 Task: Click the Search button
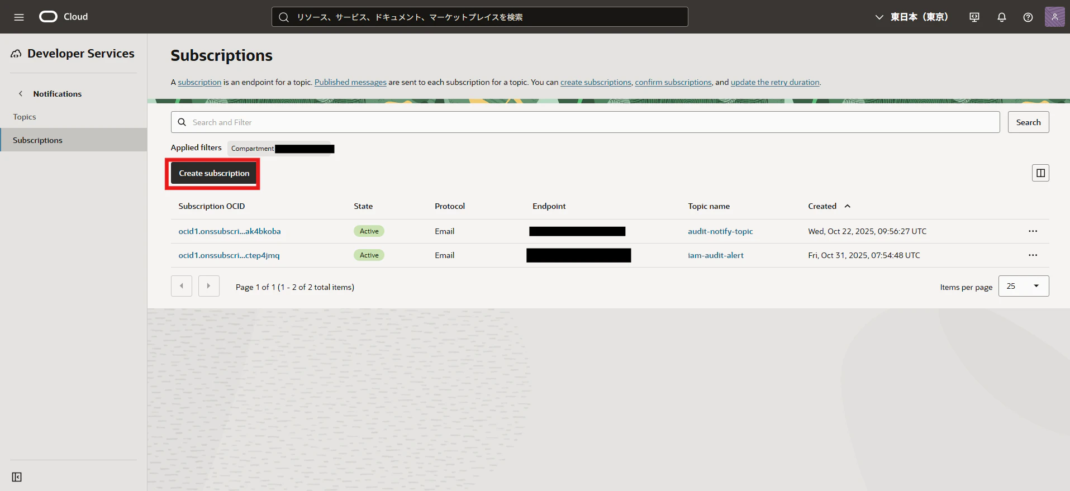coord(1028,122)
